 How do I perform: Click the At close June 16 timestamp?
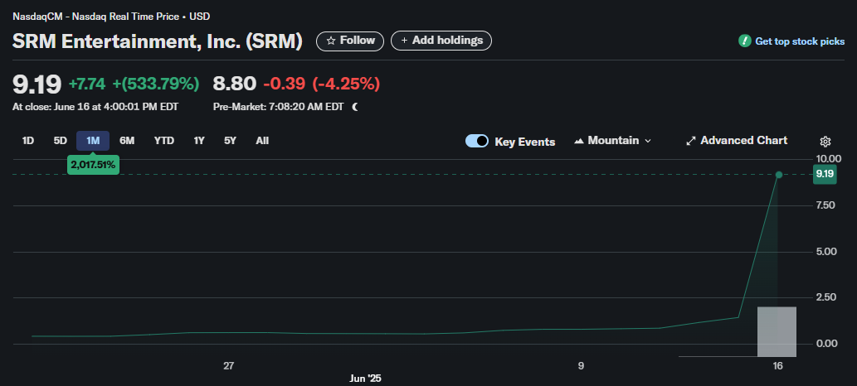pyautogui.click(x=95, y=107)
